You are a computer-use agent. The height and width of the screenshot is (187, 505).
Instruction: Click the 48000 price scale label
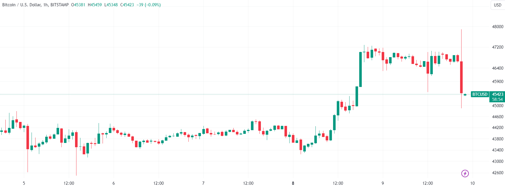coord(498,27)
